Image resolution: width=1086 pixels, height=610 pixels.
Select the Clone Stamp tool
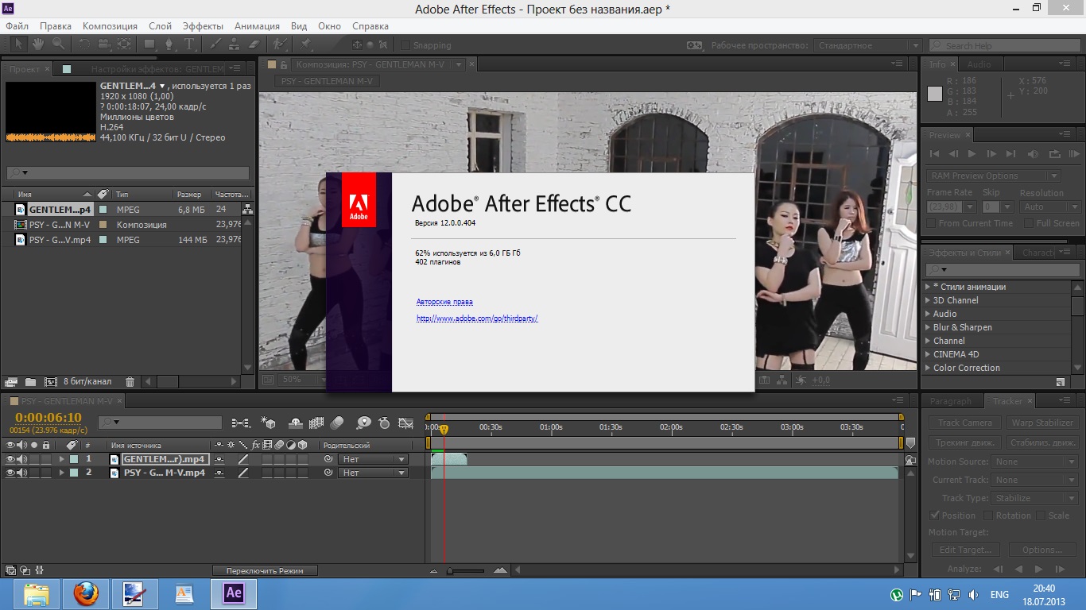(235, 44)
